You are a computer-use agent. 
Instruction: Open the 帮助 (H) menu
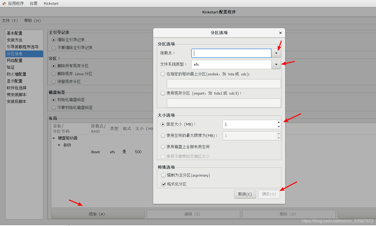pos(33,20)
